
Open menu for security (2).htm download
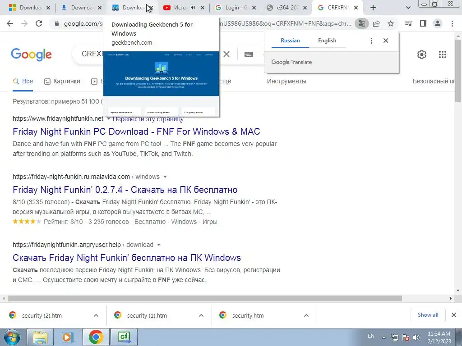(x=96, y=315)
